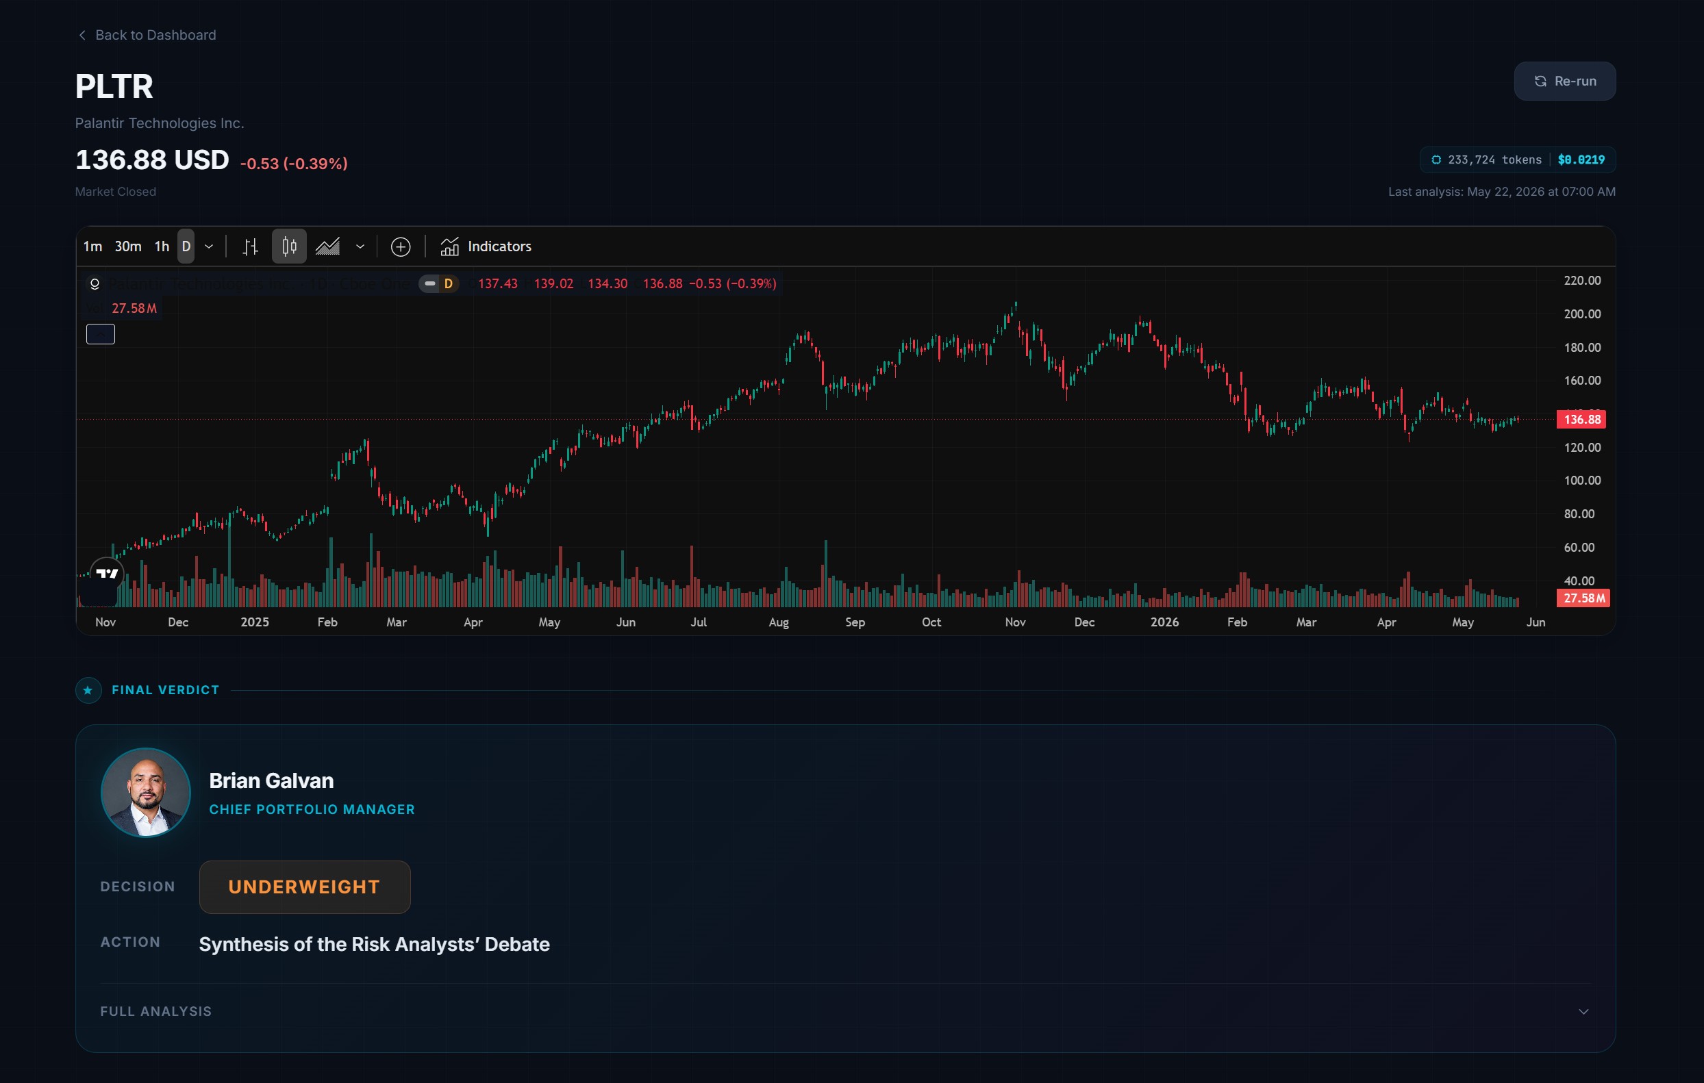Click the UNDERWEIGHT decision badge

click(305, 887)
